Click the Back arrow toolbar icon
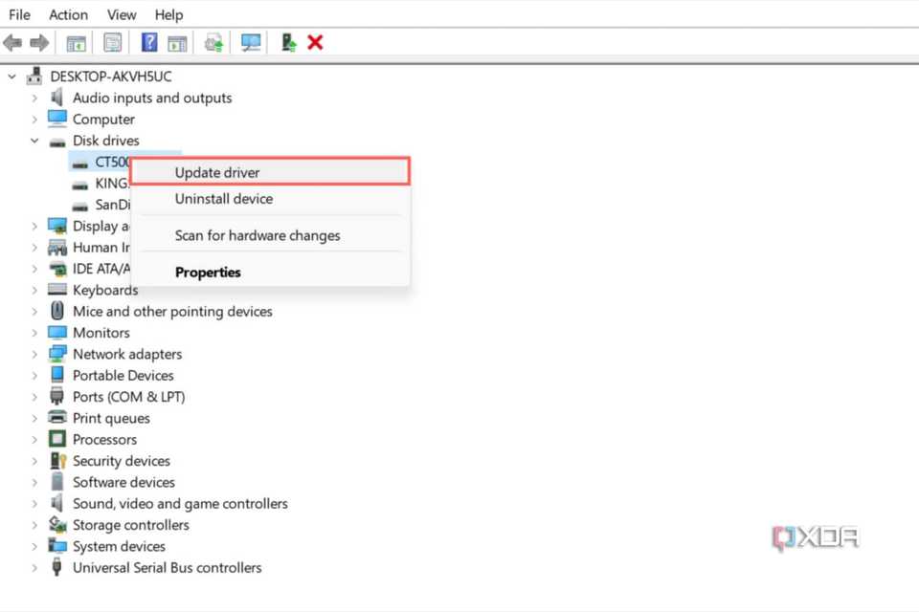Viewport: 919px width, 612px height. (12, 43)
